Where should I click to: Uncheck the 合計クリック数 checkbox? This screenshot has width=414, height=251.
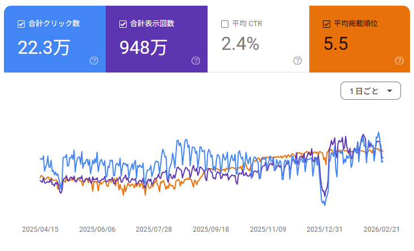click(x=21, y=24)
